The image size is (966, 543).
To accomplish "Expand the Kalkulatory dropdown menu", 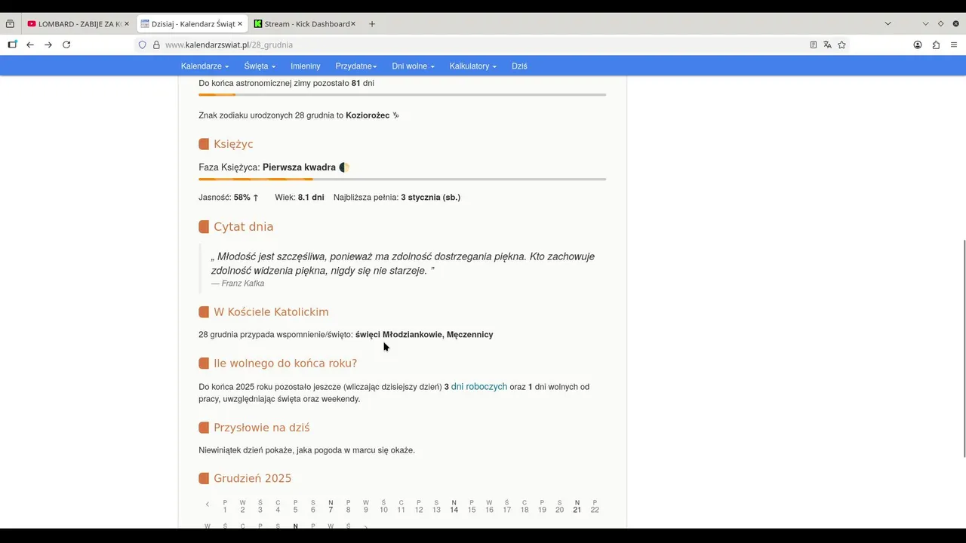I will click(x=473, y=66).
